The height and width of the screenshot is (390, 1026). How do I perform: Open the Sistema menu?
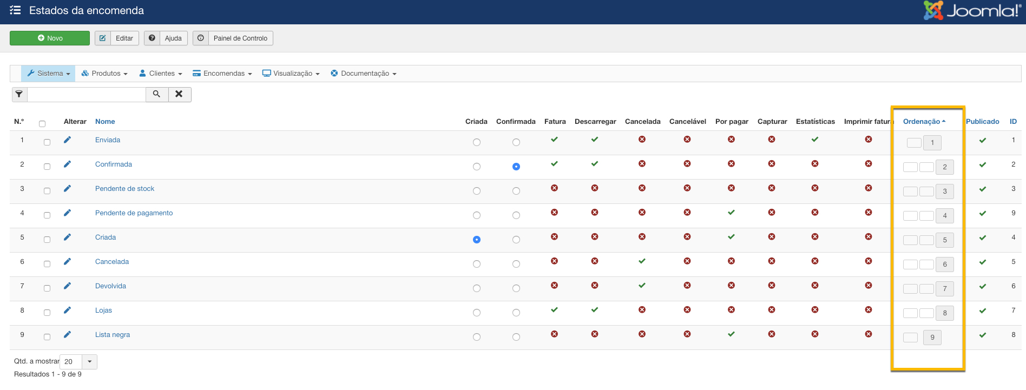(x=49, y=74)
